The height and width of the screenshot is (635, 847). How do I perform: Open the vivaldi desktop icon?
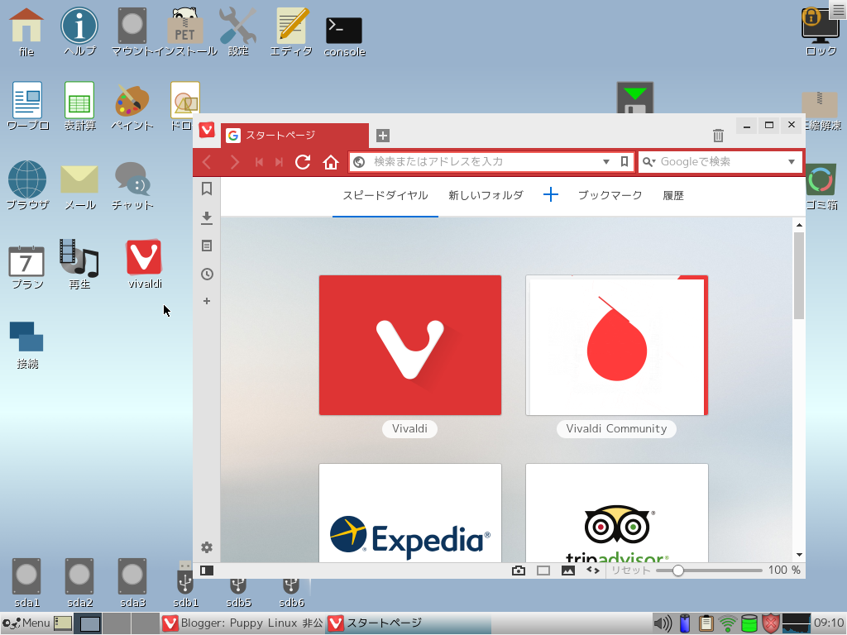144,264
